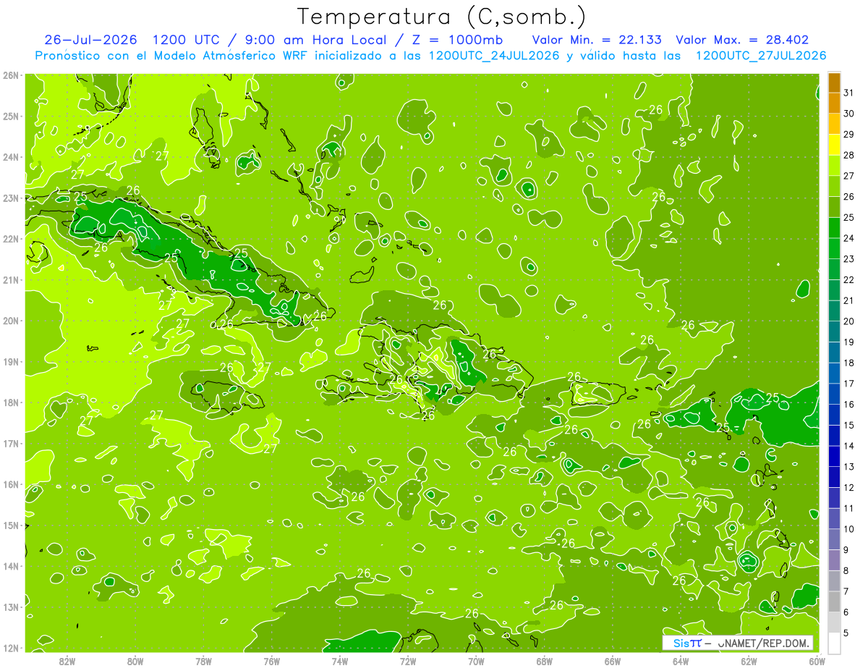Click the legend scale value '20'
Screen dimensions: 868x671
[848, 321]
